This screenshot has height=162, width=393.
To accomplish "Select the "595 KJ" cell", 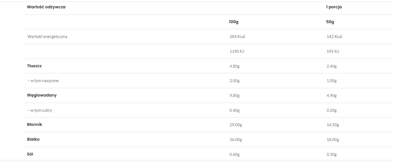I will [332, 51].
